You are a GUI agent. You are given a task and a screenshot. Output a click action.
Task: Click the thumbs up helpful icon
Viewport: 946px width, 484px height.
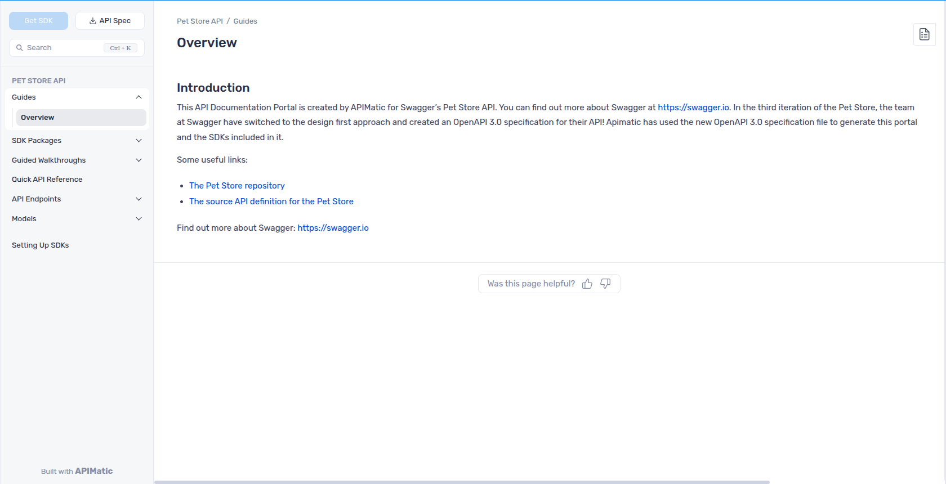[587, 284]
